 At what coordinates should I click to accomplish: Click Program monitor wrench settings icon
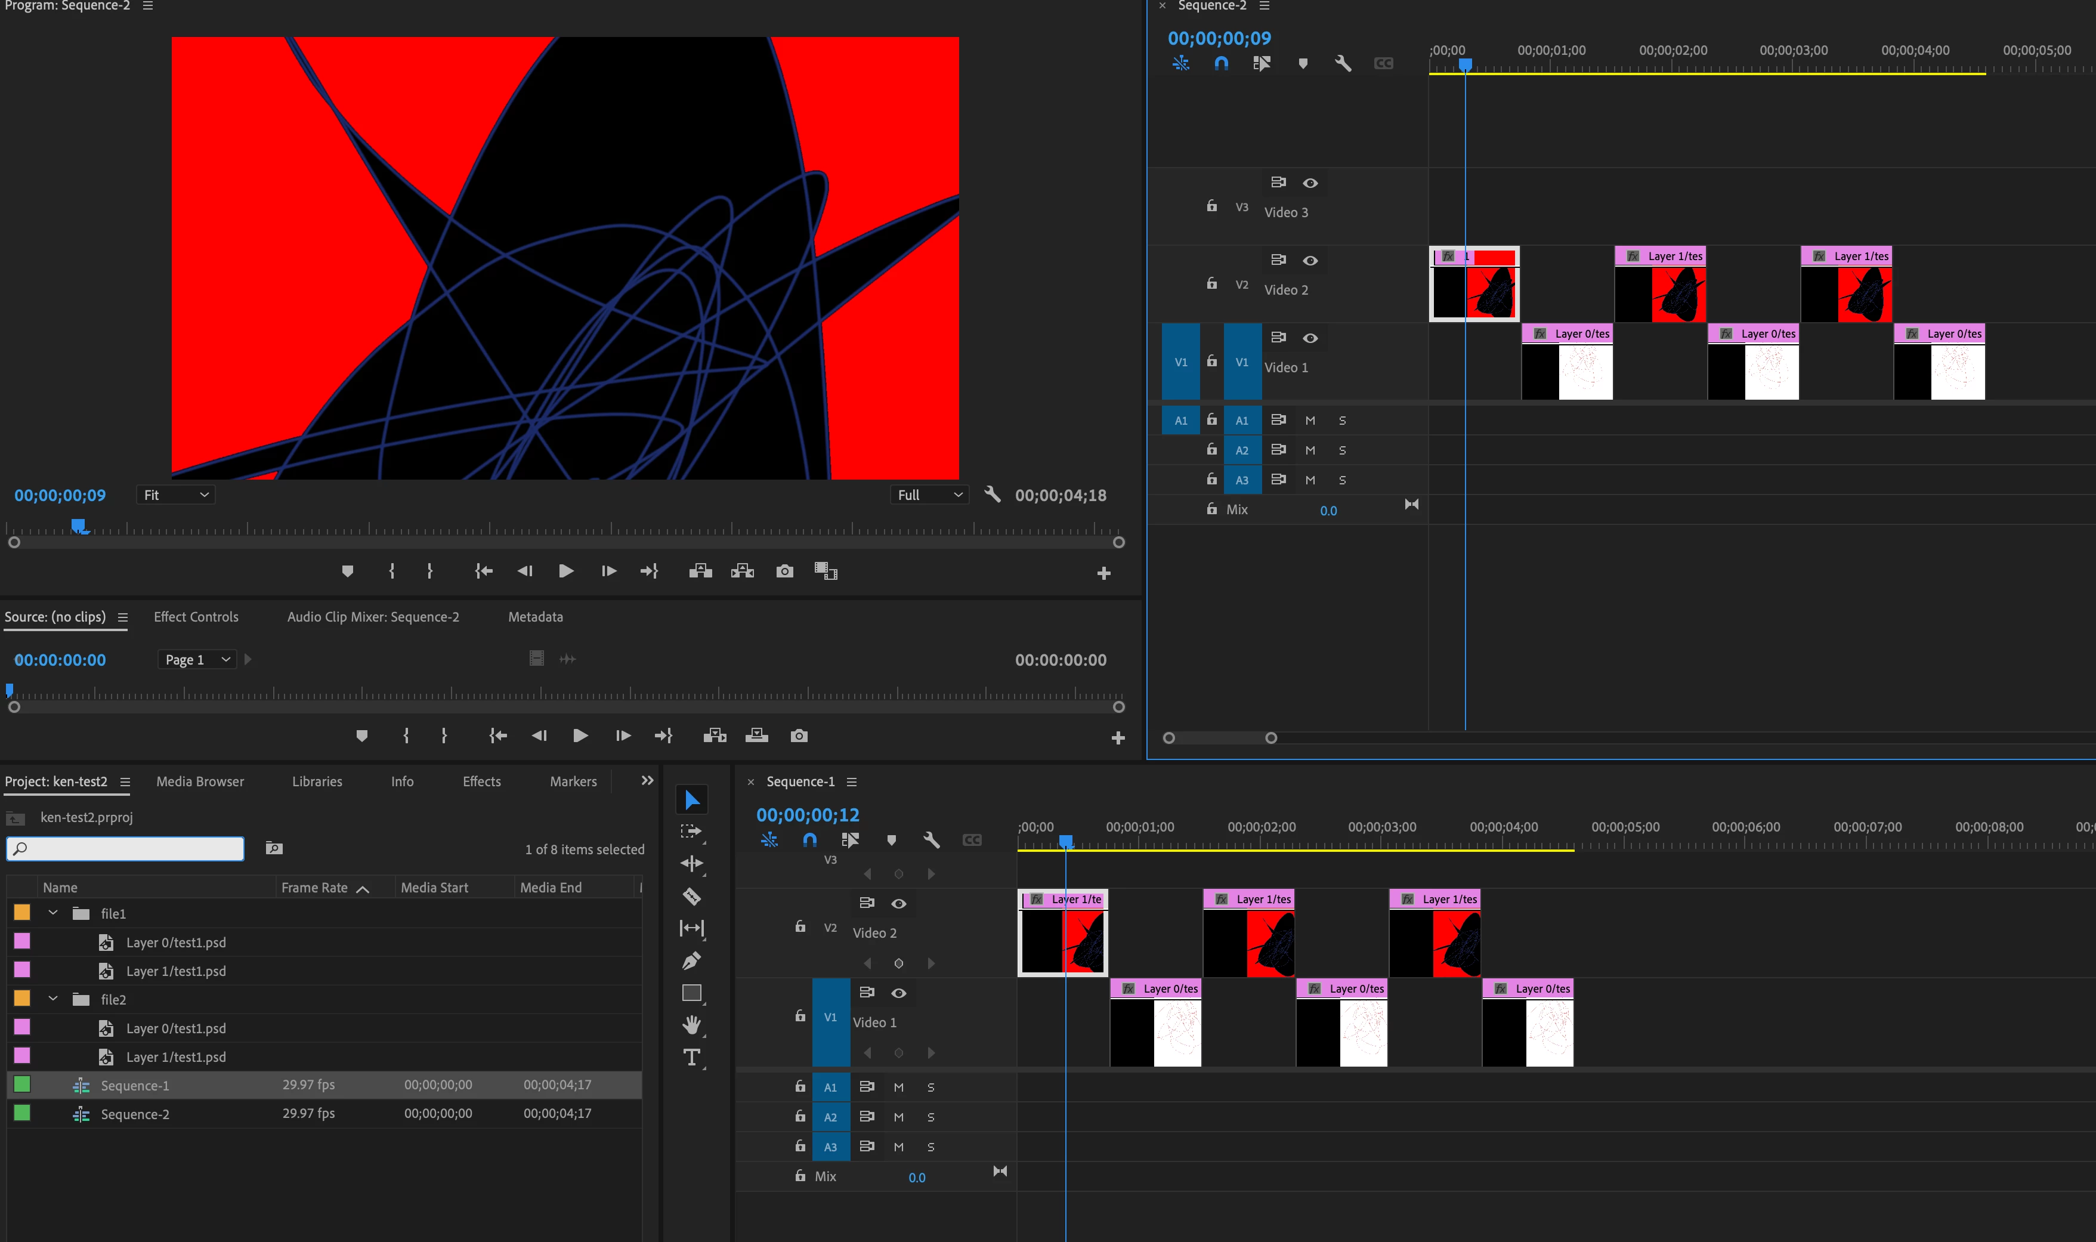(993, 495)
